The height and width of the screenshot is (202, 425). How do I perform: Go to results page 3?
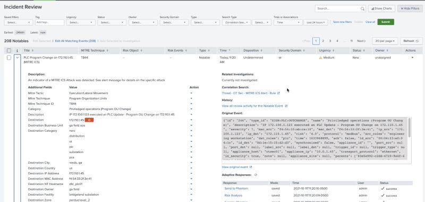(330, 41)
